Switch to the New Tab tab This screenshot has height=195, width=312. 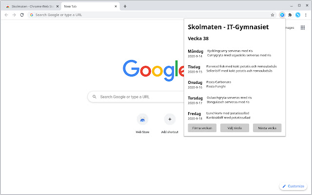90,6
